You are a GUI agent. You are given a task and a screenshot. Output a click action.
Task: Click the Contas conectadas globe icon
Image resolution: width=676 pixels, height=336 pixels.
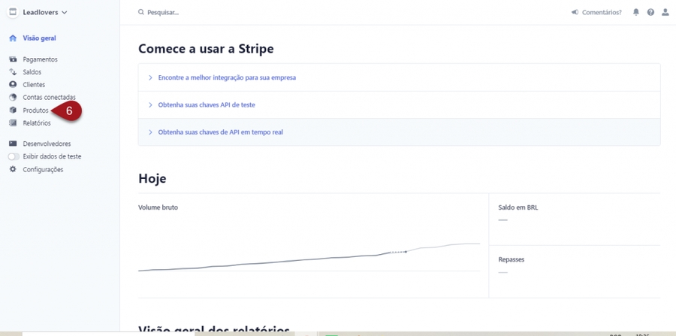(13, 98)
